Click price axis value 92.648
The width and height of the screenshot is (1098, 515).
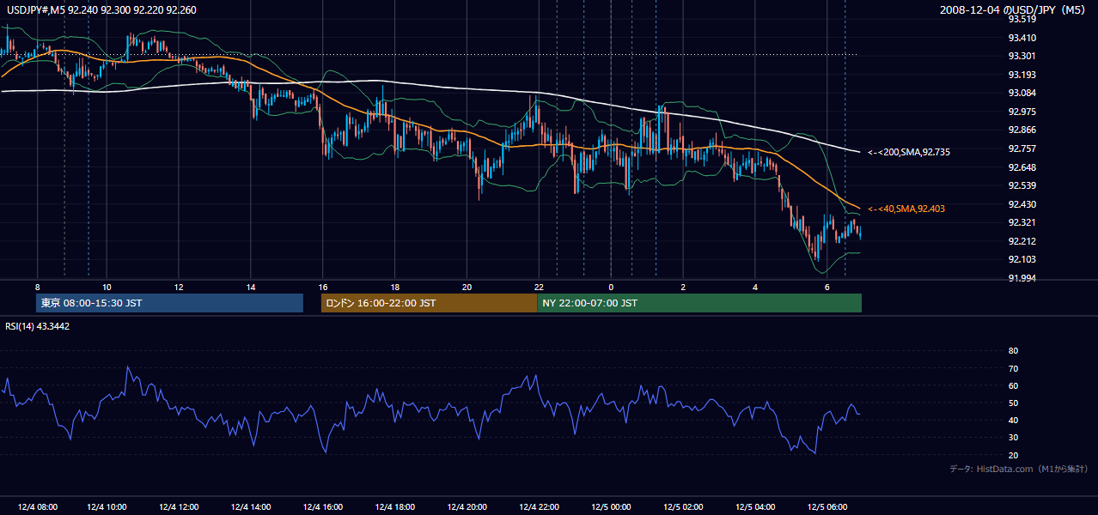[x=1022, y=167]
